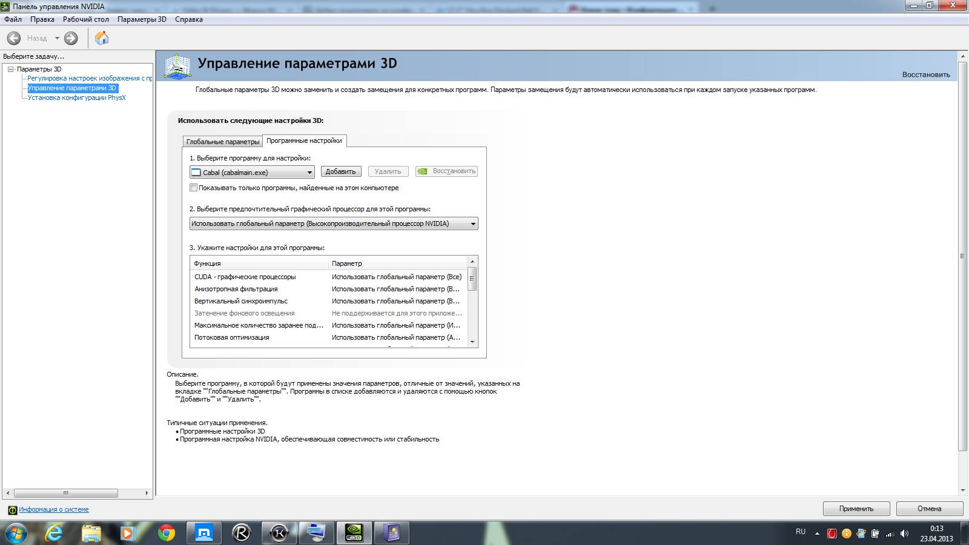Select the Максимальное количество заранее под... row
The width and height of the screenshot is (969, 545).
[x=329, y=325]
